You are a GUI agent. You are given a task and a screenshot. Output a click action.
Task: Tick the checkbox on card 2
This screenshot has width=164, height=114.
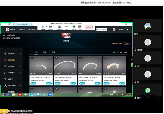pos(75,58)
